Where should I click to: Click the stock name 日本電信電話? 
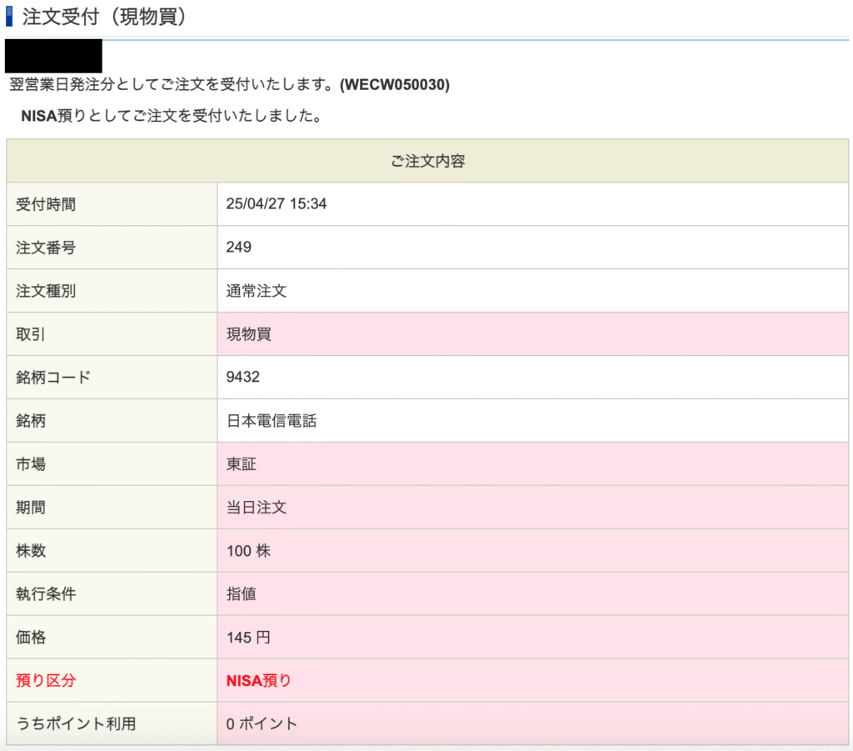pyautogui.click(x=272, y=421)
